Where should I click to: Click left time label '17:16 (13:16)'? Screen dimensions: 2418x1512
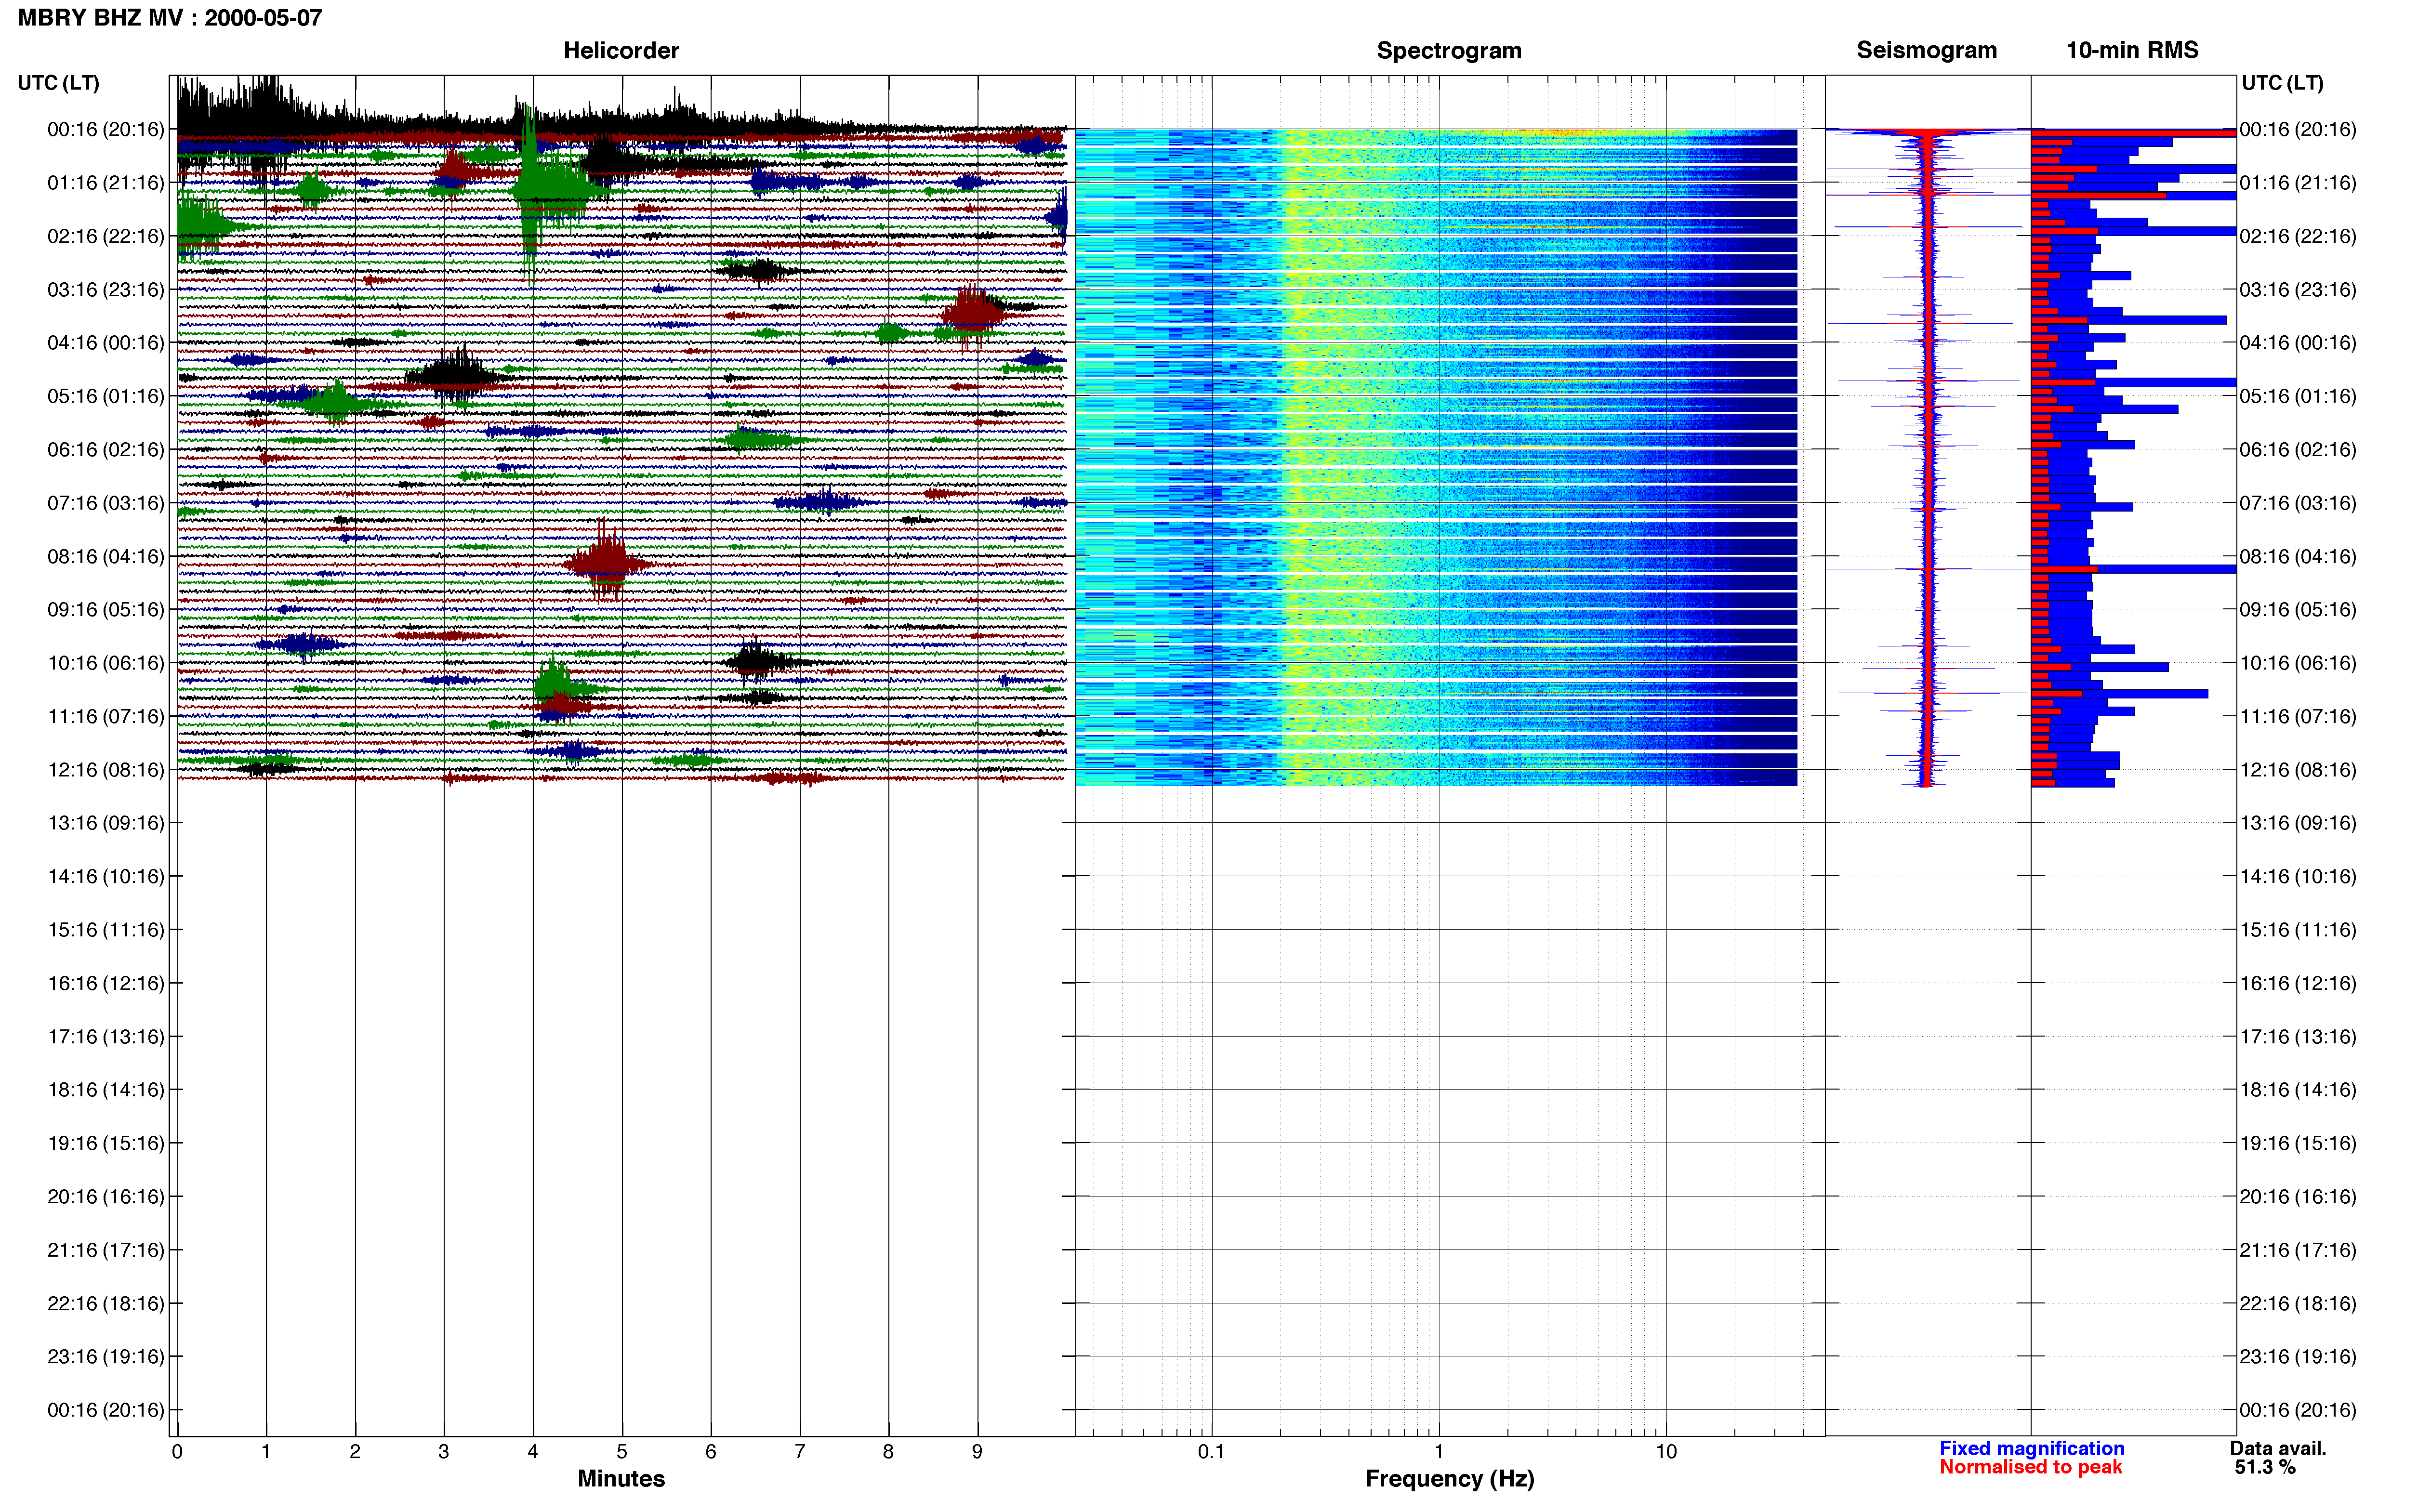106,1036
